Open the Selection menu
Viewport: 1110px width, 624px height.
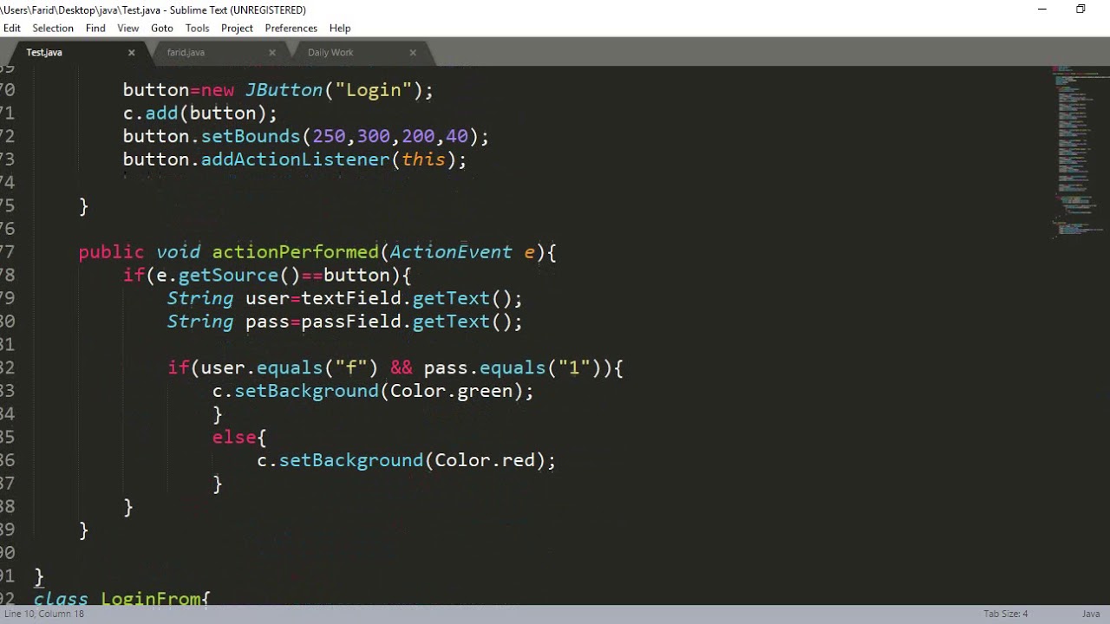(53, 28)
